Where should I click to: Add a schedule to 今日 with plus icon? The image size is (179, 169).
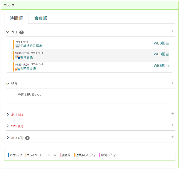(173, 31)
